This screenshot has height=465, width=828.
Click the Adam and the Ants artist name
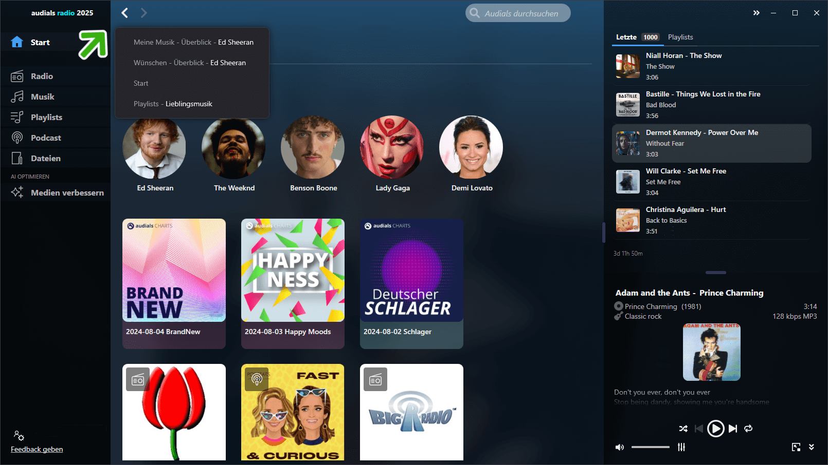pos(653,293)
